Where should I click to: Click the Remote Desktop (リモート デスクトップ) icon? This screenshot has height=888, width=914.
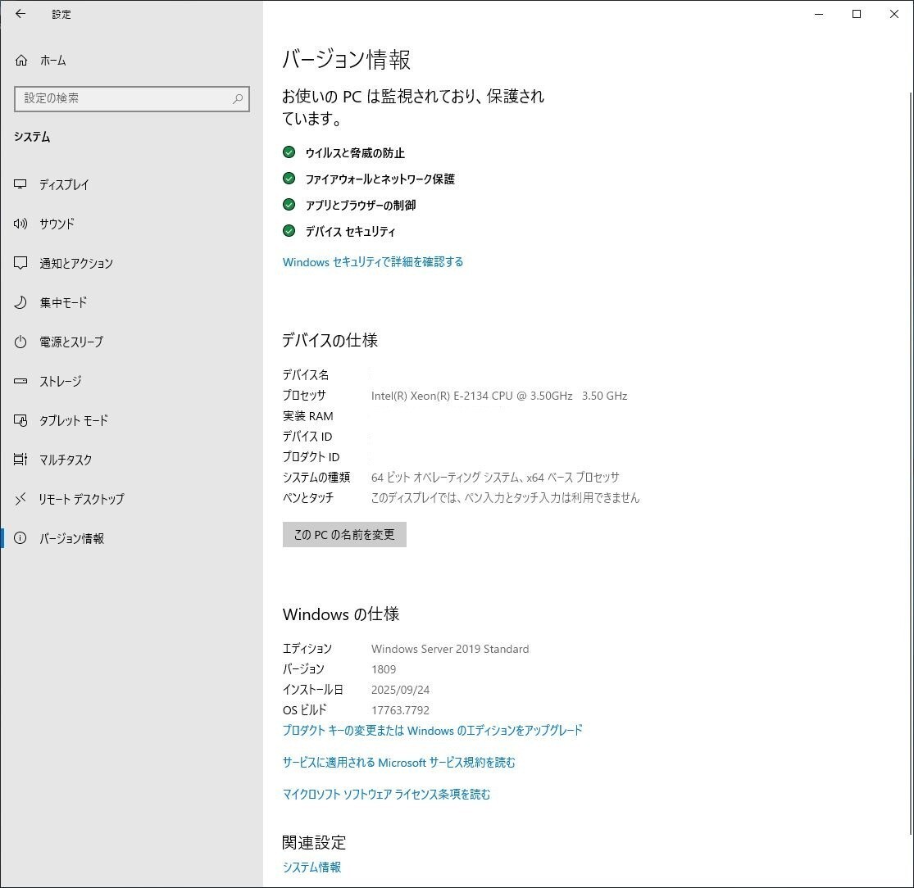click(21, 500)
